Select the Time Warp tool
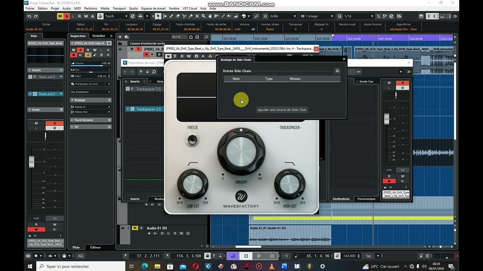The image size is (483, 271). [217, 16]
